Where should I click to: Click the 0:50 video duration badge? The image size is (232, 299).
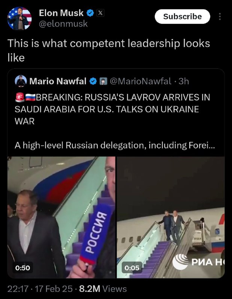coord(22,268)
